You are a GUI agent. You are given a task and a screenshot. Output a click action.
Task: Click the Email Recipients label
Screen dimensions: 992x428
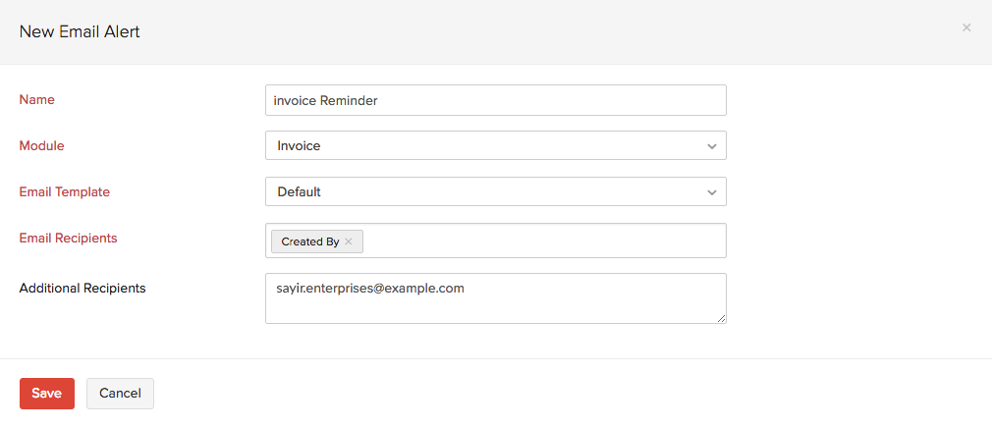69,238
